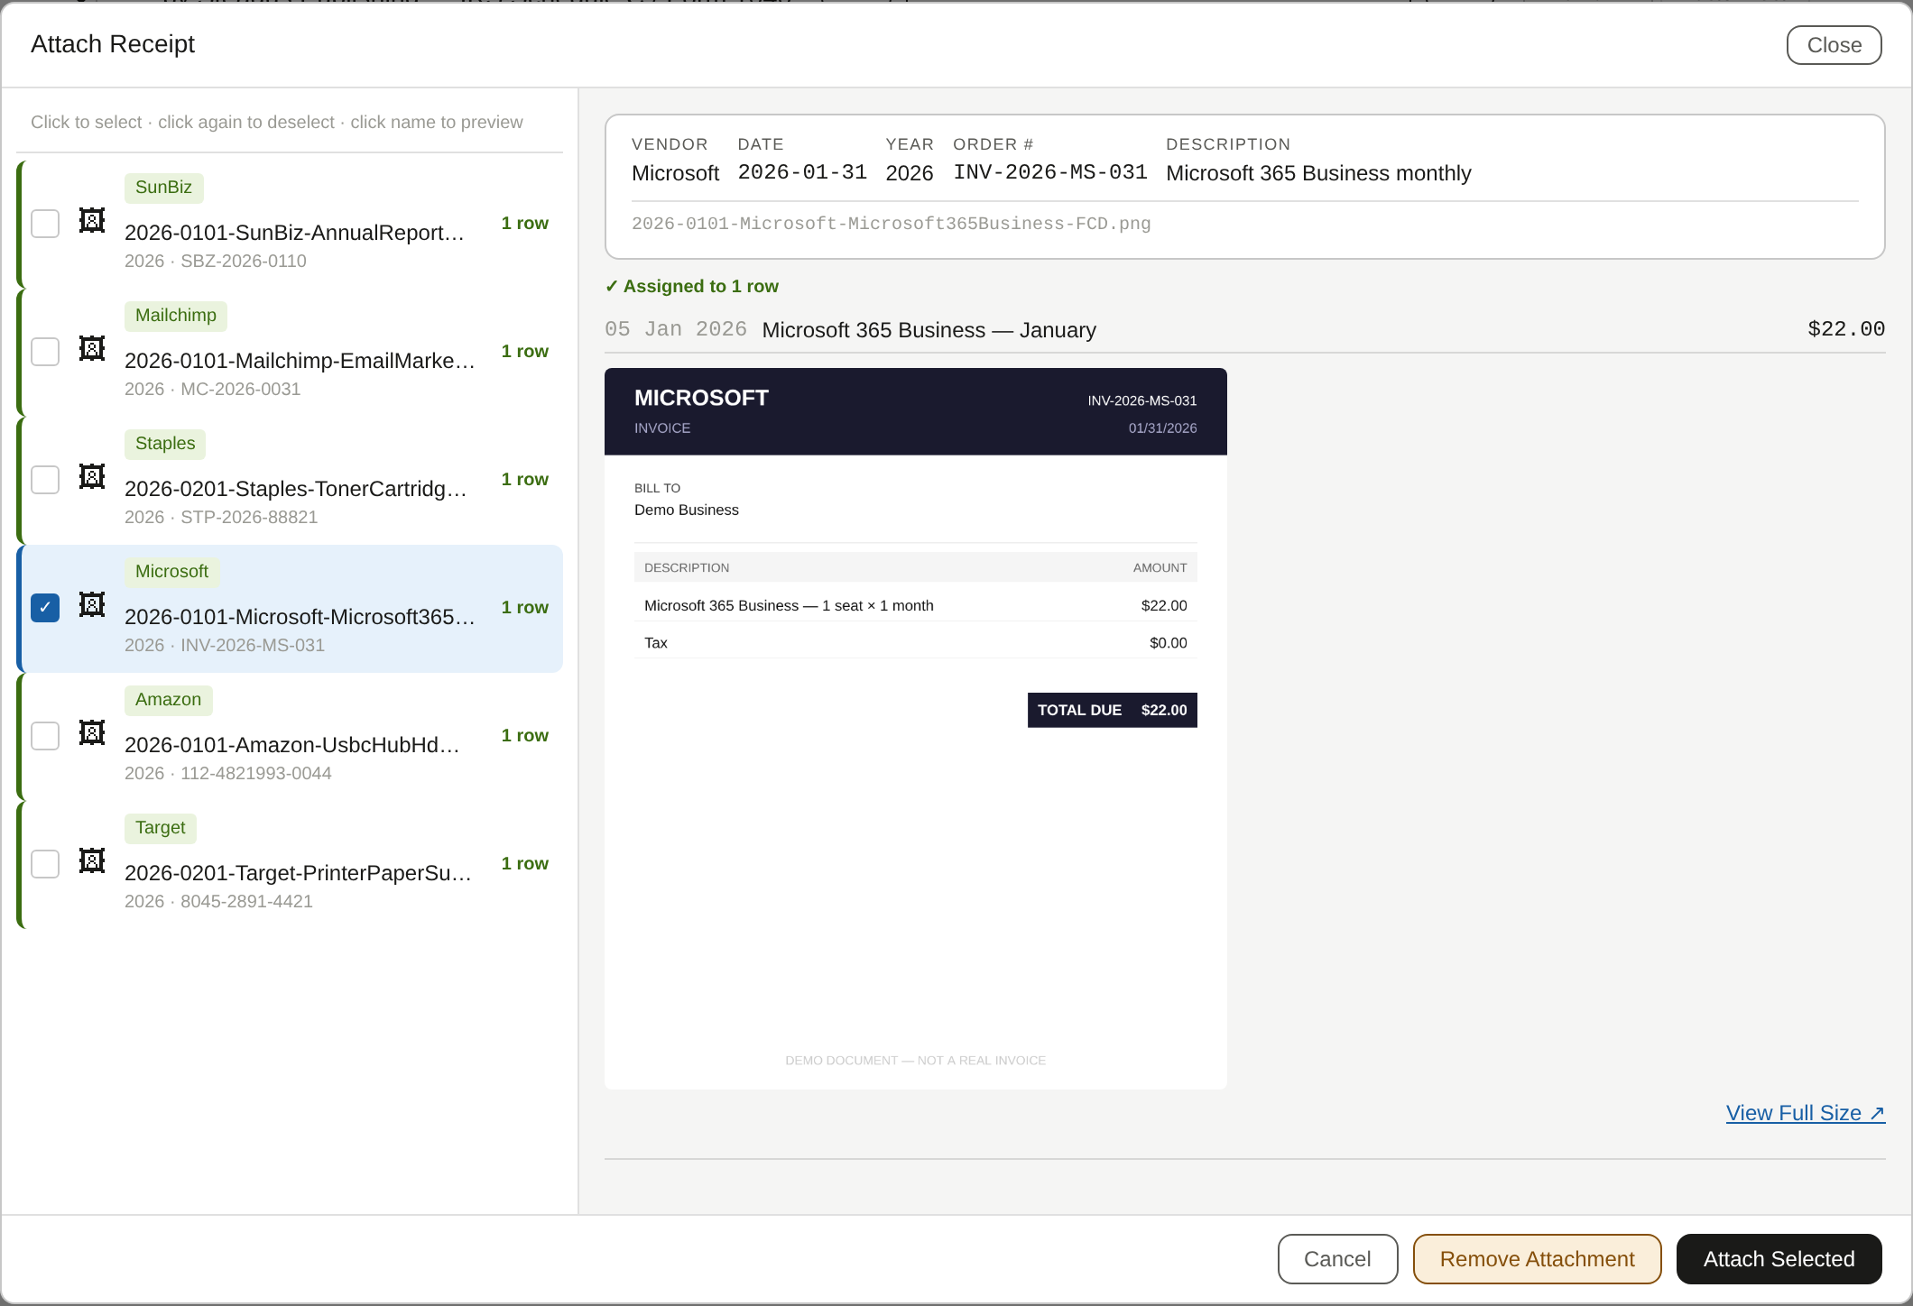Click the $22.00 assigned row amount
The image size is (1913, 1306).
tap(1846, 329)
